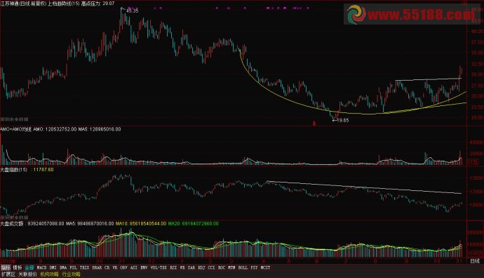Apply the FSL indicator
This screenshot has height=278, width=484.
(73, 267)
